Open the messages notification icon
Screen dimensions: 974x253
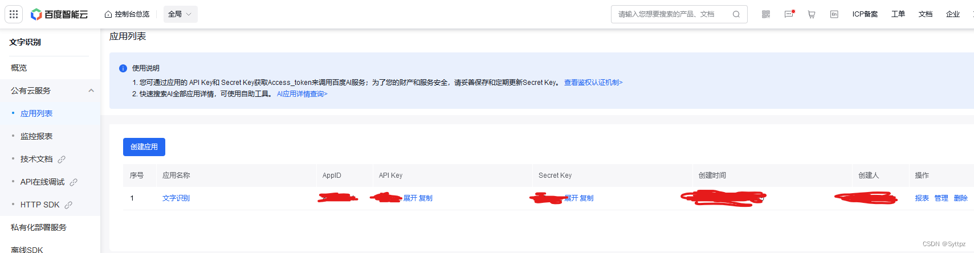coord(789,14)
